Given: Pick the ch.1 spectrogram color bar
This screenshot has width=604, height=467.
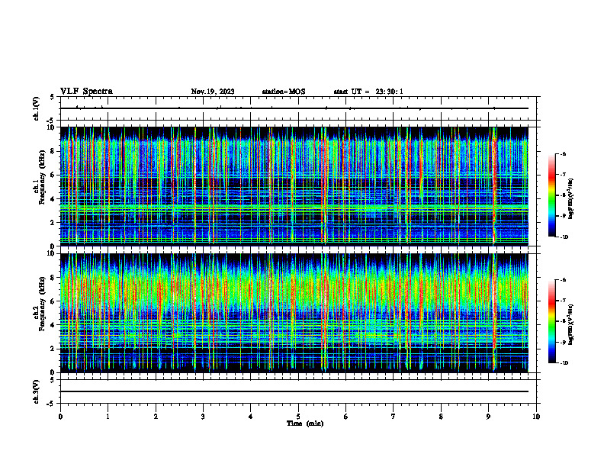Looking at the screenshot, I should pos(551,195).
